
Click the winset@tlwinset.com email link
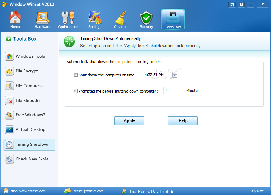point(88,191)
